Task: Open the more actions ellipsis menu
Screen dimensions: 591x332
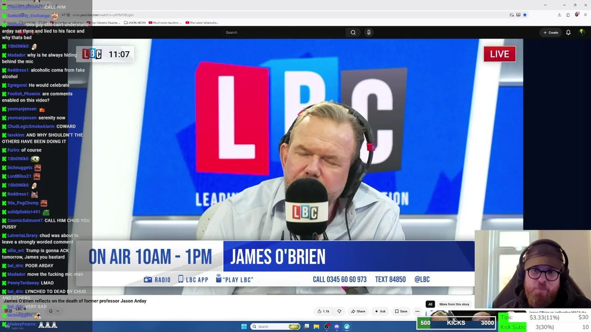Action: (417, 311)
